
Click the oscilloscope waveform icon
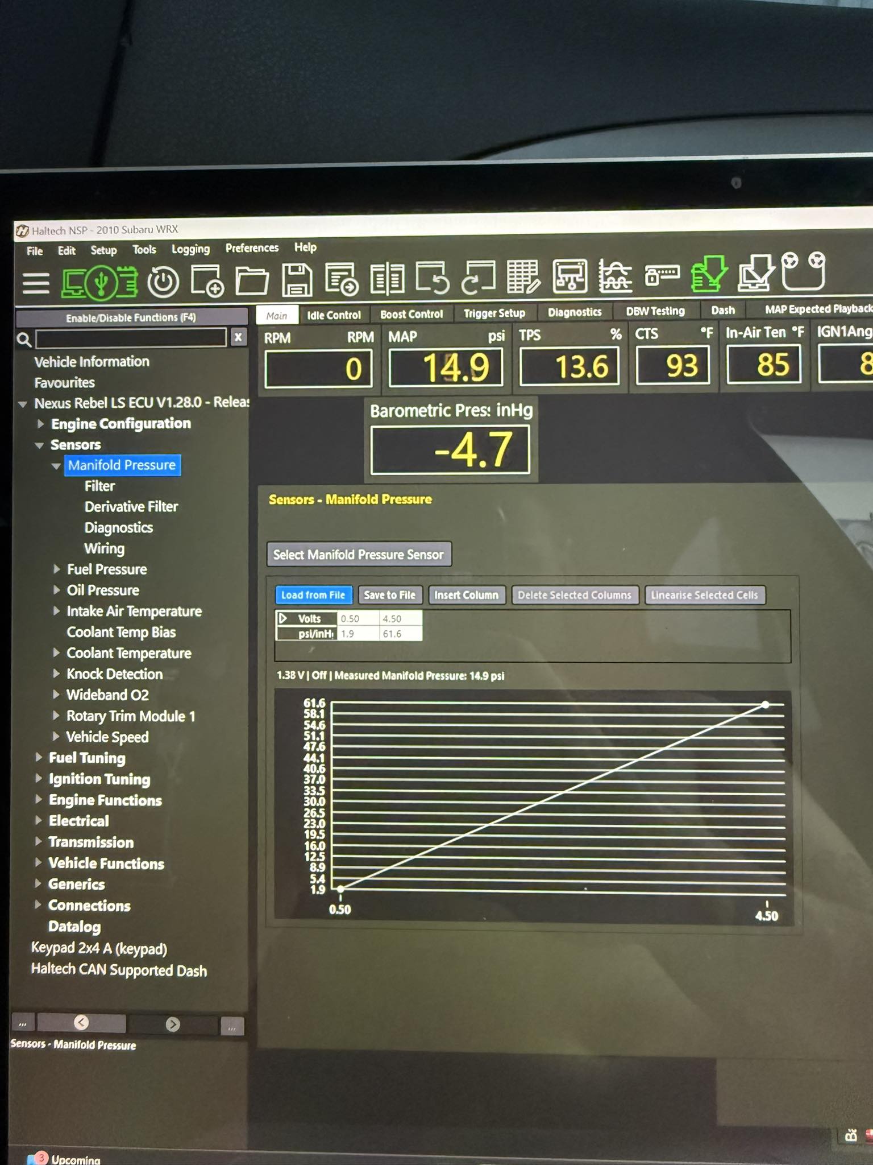click(615, 275)
